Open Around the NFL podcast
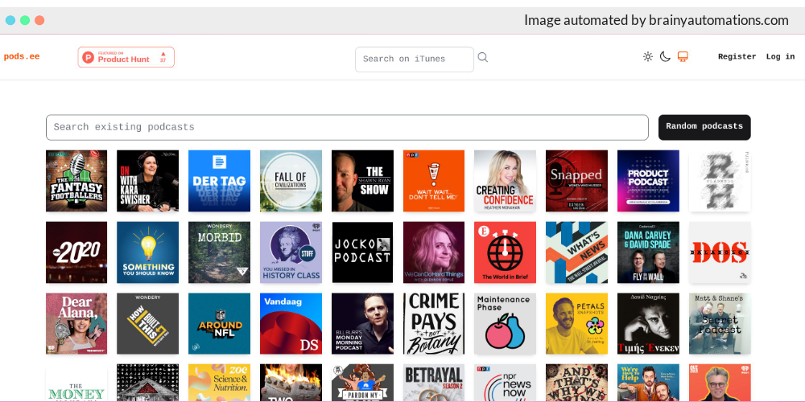This screenshot has width=805, height=402. (219, 323)
